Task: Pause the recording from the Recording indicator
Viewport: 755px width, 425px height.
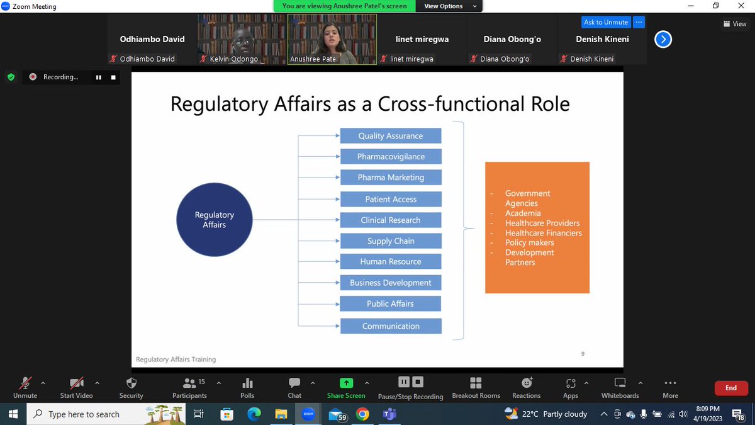Action: [x=98, y=77]
